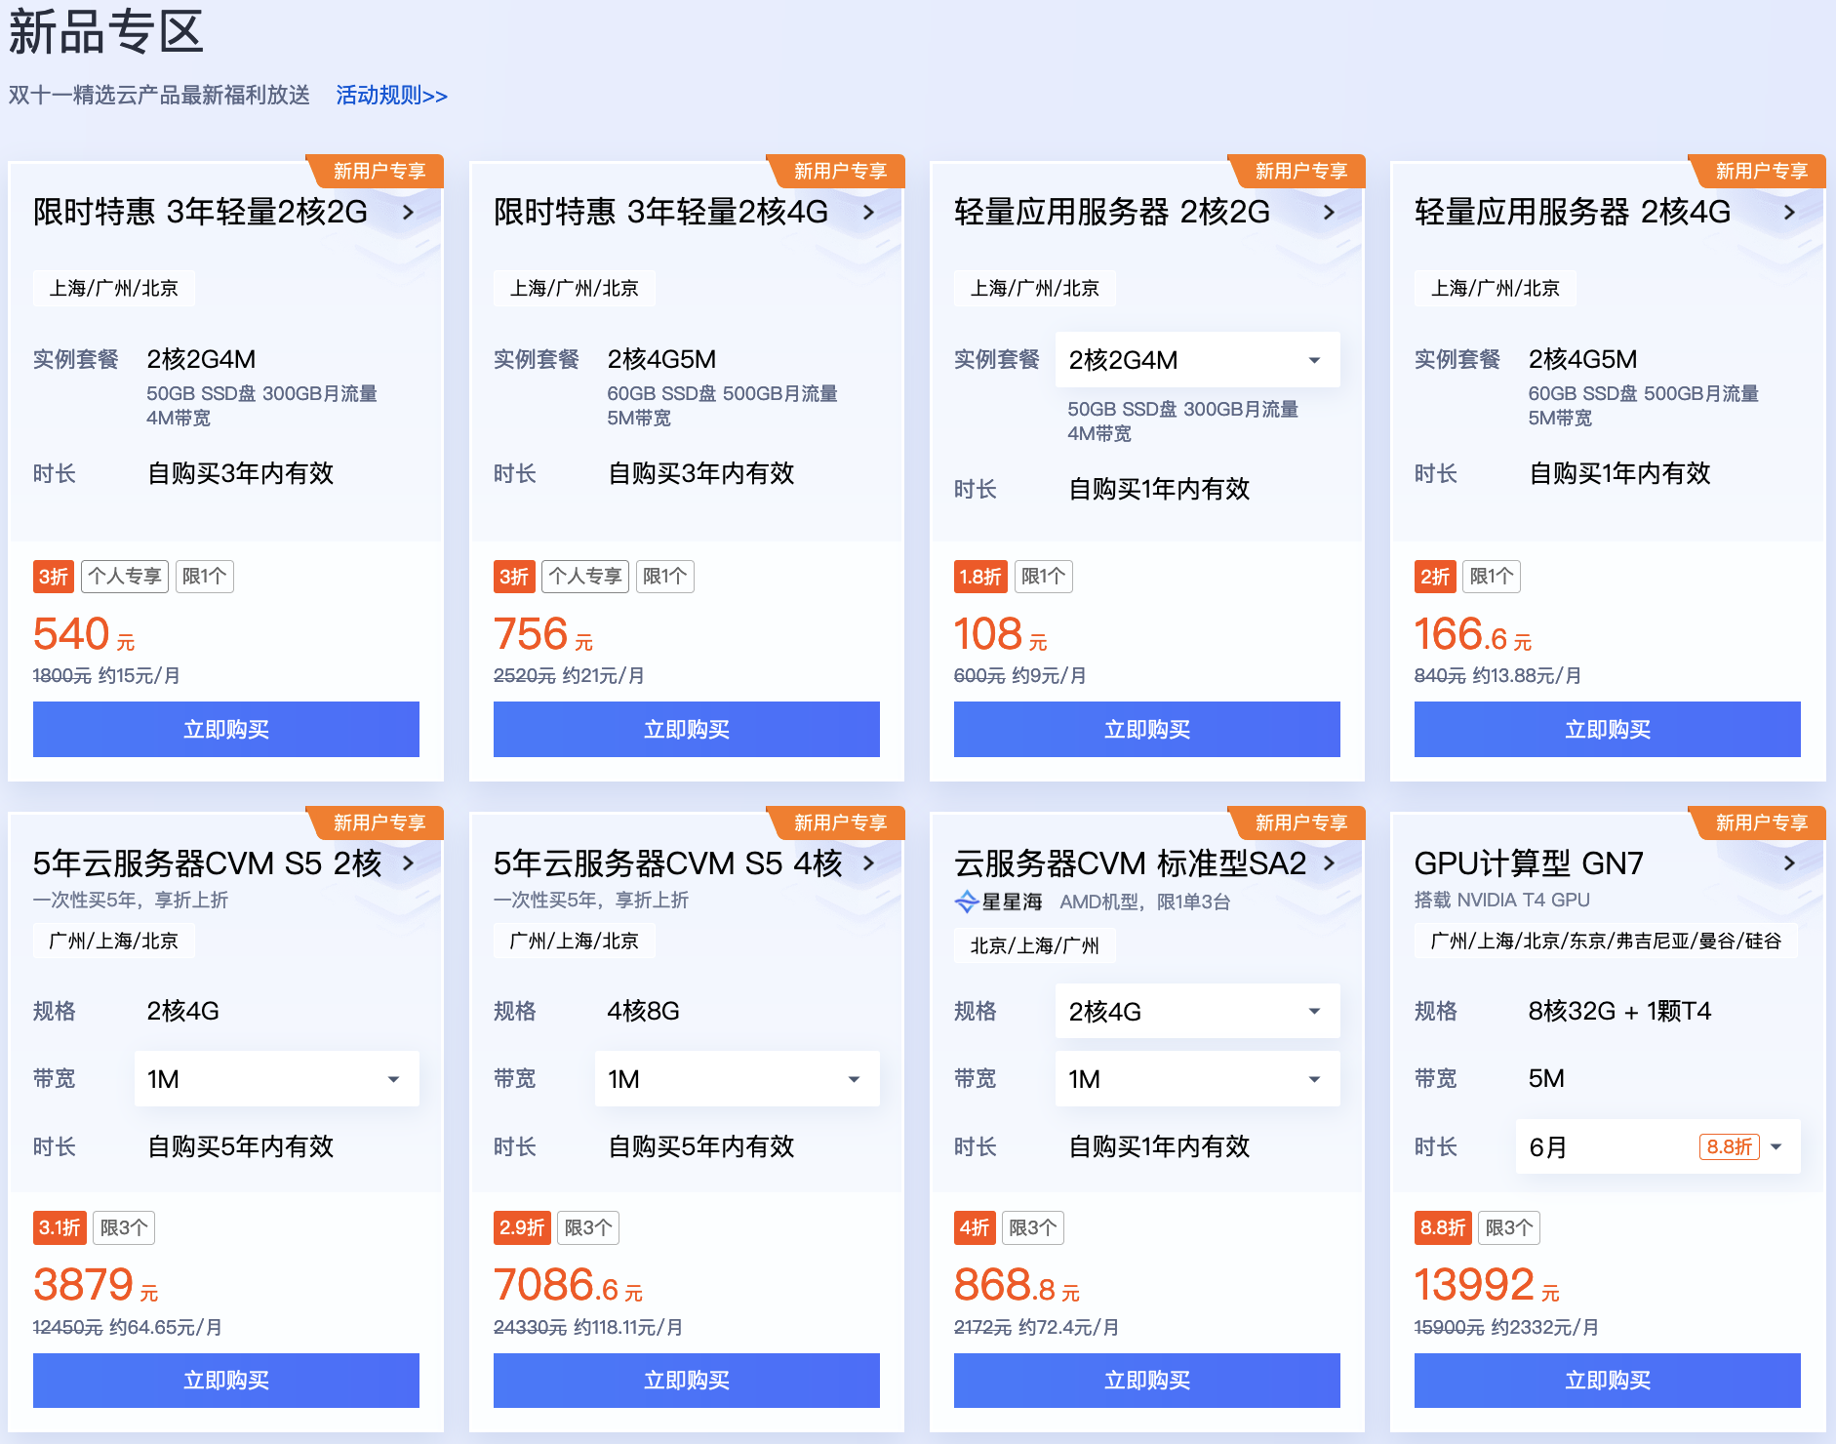Buy the 3879元 CVM S5 2核 plan
The width and height of the screenshot is (1836, 1444).
(x=226, y=1381)
